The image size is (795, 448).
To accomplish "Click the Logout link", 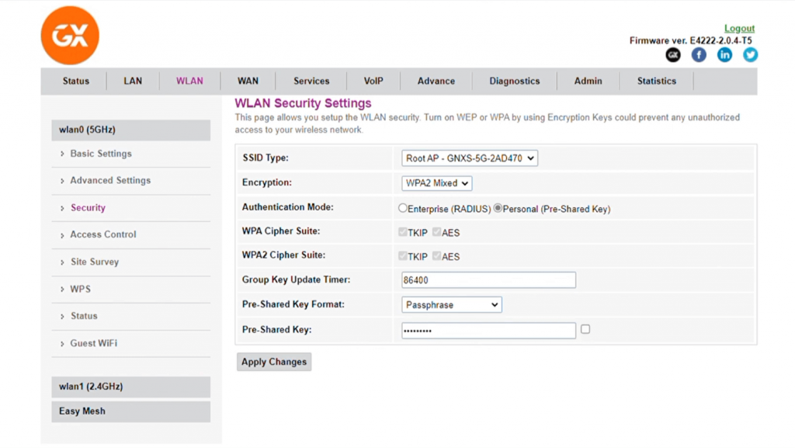I will 739,28.
